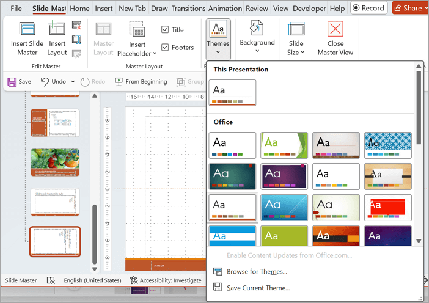The width and height of the screenshot is (429, 303).
Task: Expand the Background dropdown
Action: point(257,43)
